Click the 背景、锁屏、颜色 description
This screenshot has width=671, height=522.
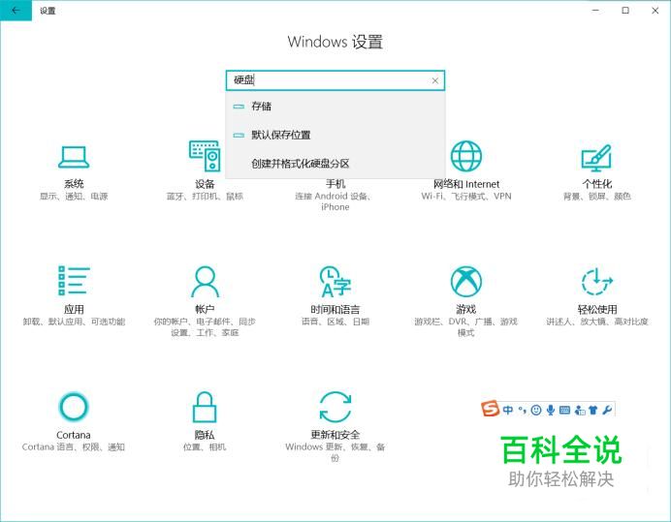point(596,197)
